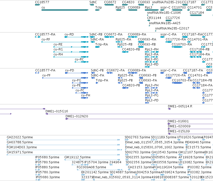Click the cu-RH transcript label

[58, 54]
